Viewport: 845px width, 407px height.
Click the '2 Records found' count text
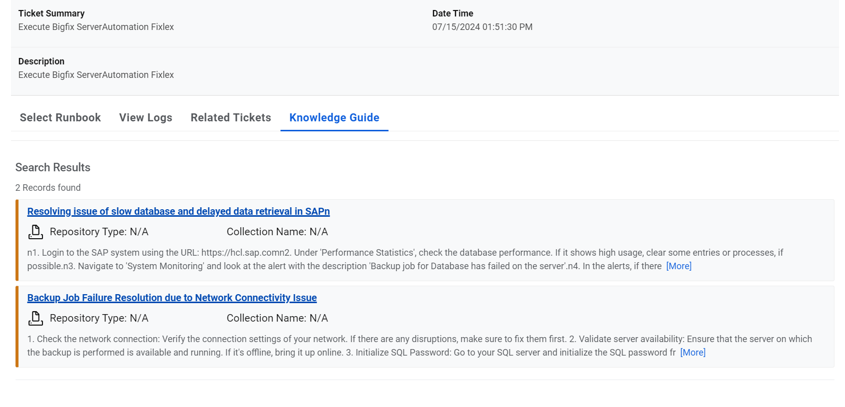coord(48,188)
